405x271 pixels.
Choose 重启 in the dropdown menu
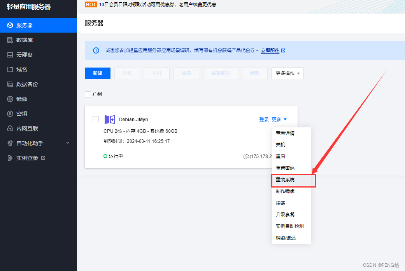pos(291,156)
